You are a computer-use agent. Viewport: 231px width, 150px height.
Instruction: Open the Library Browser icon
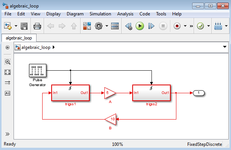(87, 26)
